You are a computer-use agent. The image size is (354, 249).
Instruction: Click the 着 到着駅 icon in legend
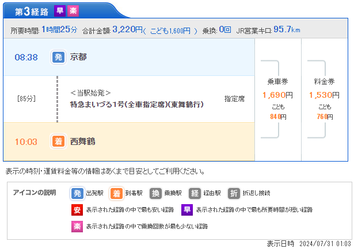[x=116, y=193]
